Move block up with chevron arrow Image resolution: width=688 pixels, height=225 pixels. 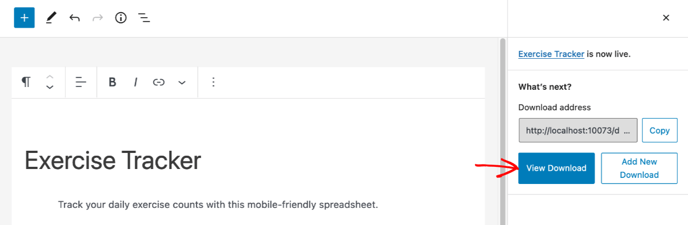[50, 76]
